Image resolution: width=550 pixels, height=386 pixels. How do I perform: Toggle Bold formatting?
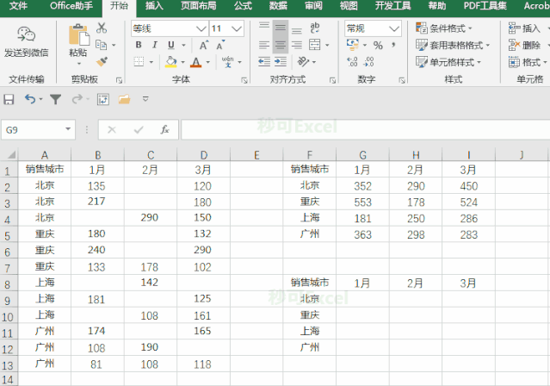point(139,45)
